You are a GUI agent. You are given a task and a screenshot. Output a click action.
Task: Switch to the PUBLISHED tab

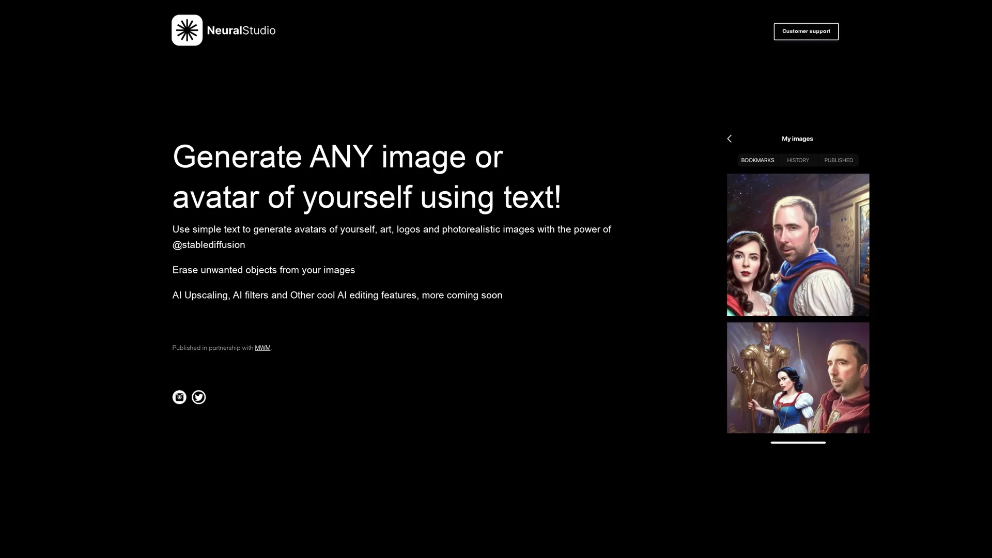point(839,160)
